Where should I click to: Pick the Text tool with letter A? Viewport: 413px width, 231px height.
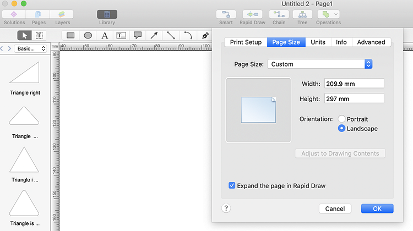click(105, 35)
